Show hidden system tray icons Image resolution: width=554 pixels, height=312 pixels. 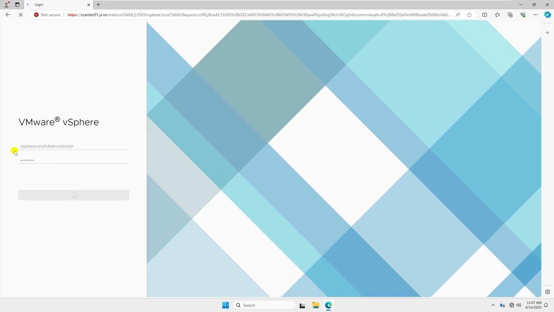493,305
